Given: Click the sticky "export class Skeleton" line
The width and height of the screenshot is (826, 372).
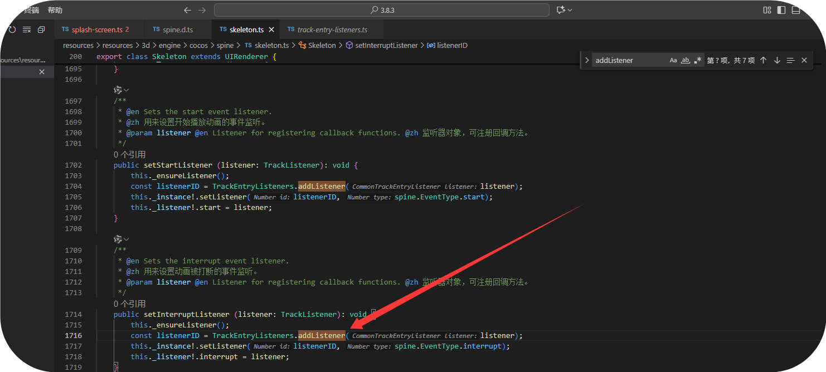Looking at the screenshot, I should click(186, 57).
